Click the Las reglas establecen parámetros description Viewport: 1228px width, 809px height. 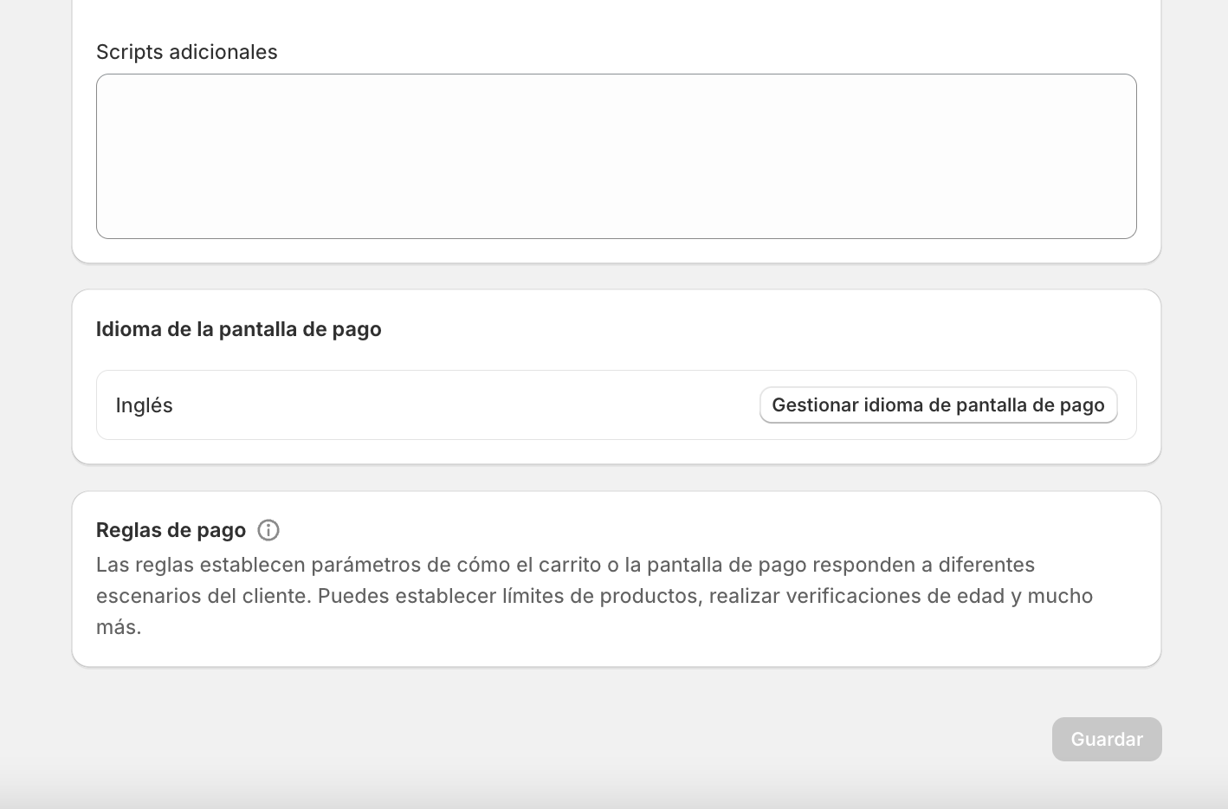(x=595, y=596)
